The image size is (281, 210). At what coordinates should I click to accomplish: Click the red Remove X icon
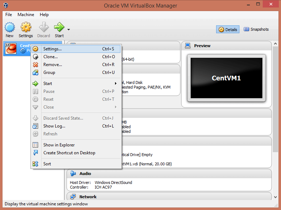click(35, 65)
